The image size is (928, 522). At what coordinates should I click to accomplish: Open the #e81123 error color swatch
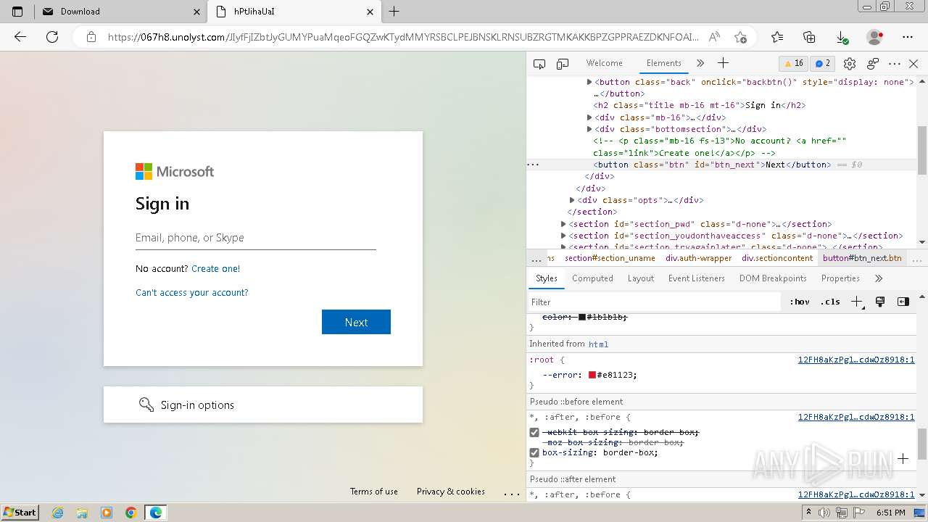[x=592, y=375]
